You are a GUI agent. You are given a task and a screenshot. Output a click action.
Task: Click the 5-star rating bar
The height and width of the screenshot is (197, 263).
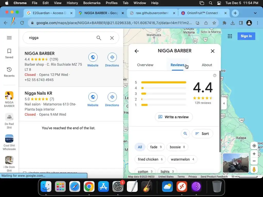tap(164, 82)
